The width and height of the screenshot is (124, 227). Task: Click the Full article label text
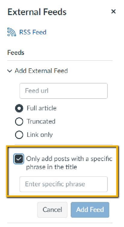[x=42, y=108]
